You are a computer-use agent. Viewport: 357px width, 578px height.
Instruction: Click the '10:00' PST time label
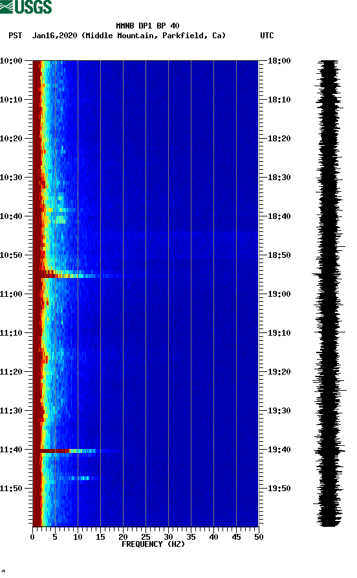[11, 61]
